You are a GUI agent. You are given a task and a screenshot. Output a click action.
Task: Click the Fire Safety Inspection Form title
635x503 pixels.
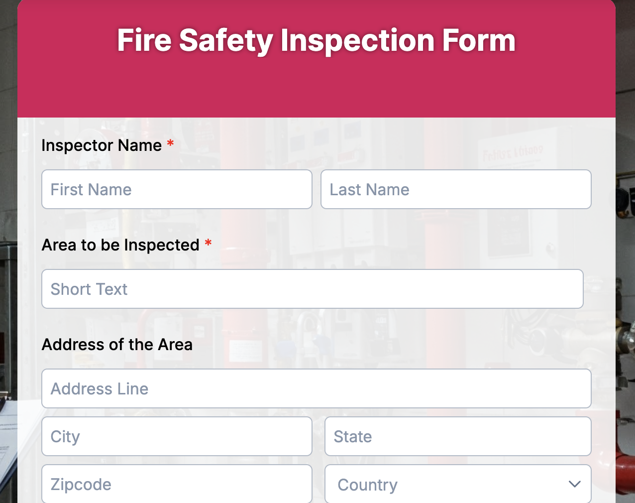[317, 40]
